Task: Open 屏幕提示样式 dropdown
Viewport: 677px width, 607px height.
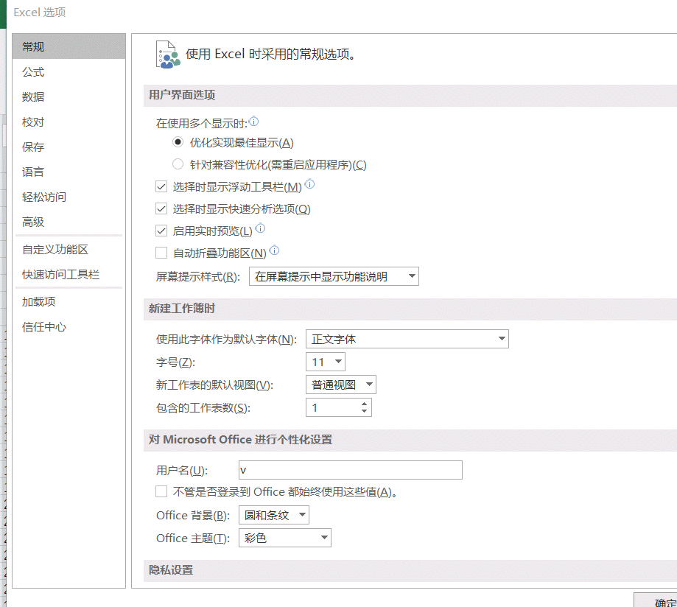Action: [x=334, y=276]
